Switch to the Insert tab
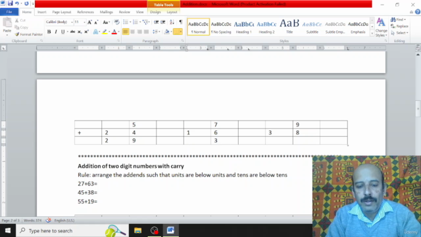Viewport: 421px width, 237px height. coord(41,12)
